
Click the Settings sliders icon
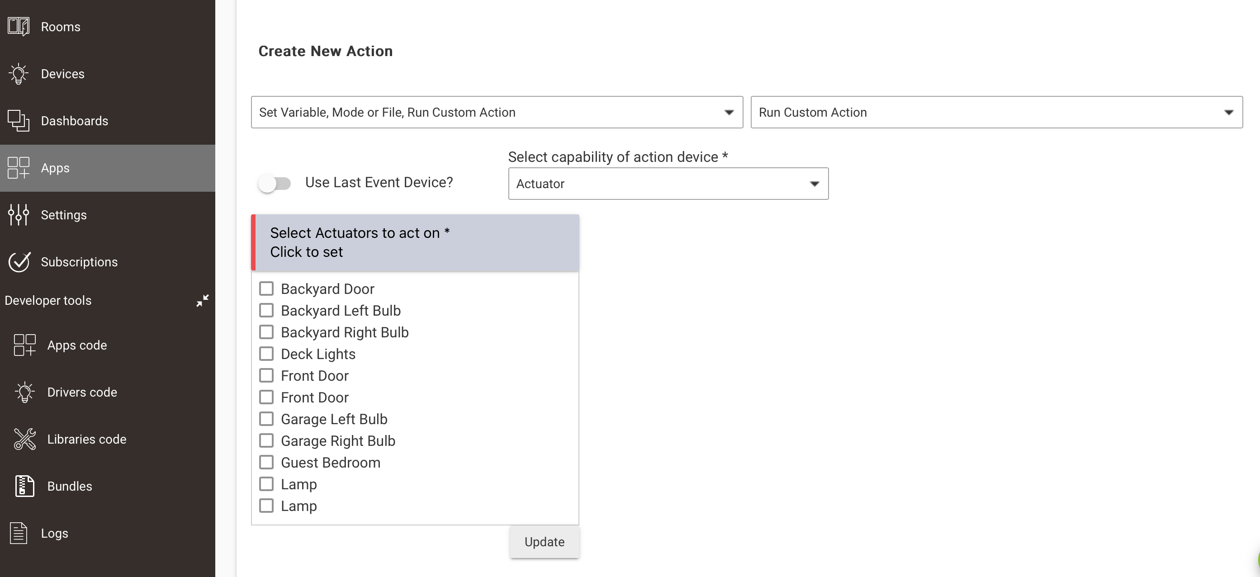click(x=19, y=215)
